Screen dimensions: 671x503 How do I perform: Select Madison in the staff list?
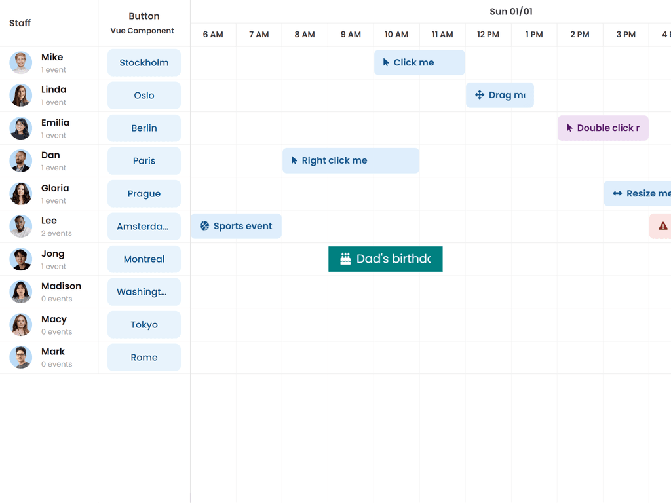coord(61,286)
